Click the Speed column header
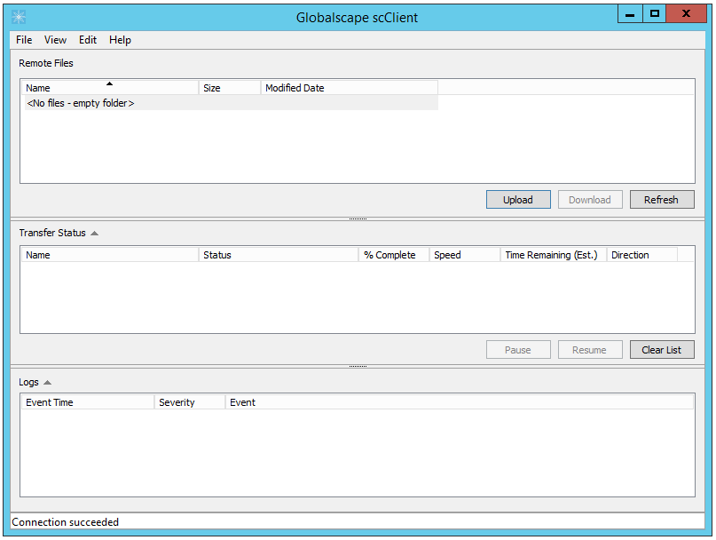Screen dimensions: 716x540 [x=465, y=255]
